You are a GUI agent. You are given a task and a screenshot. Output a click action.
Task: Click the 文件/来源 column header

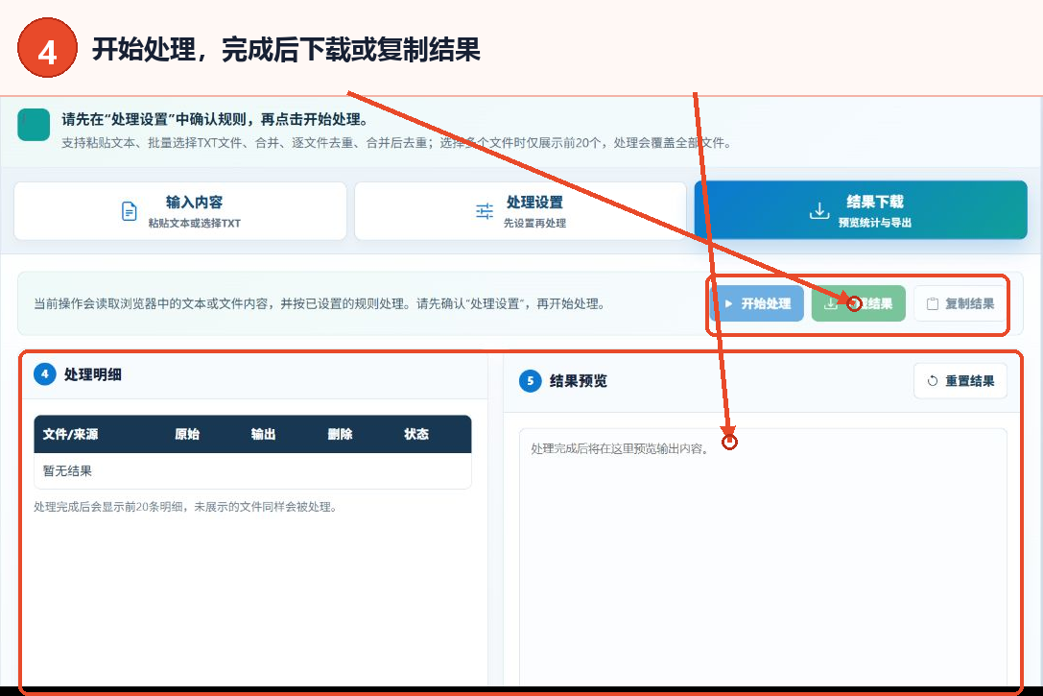70,434
